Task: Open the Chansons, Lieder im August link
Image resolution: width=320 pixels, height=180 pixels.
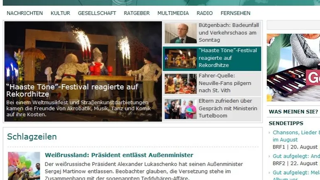Action: (296, 136)
